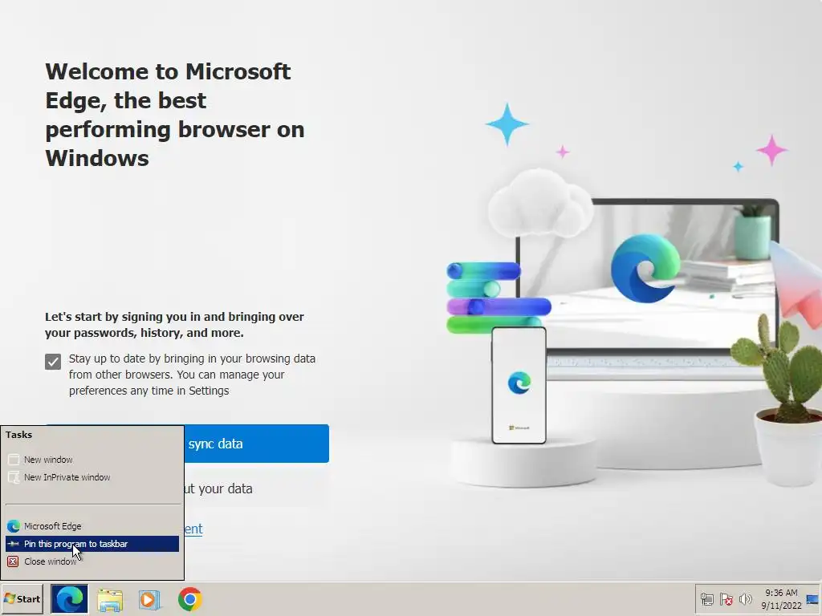Open File Explorer folder taskbar icon
Image resolution: width=822 pixels, height=616 pixels.
[x=110, y=599]
